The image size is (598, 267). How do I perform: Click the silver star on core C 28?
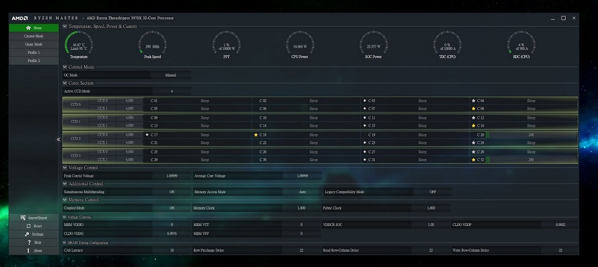click(473, 152)
